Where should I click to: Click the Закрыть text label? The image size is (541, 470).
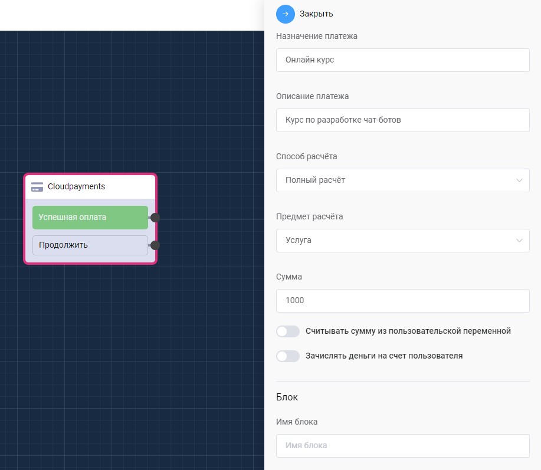pos(316,14)
